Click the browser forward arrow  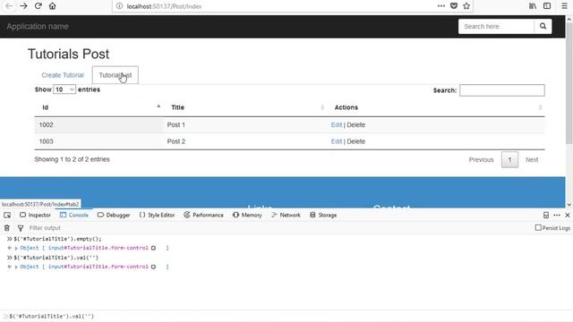pyautogui.click(x=23, y=6)
